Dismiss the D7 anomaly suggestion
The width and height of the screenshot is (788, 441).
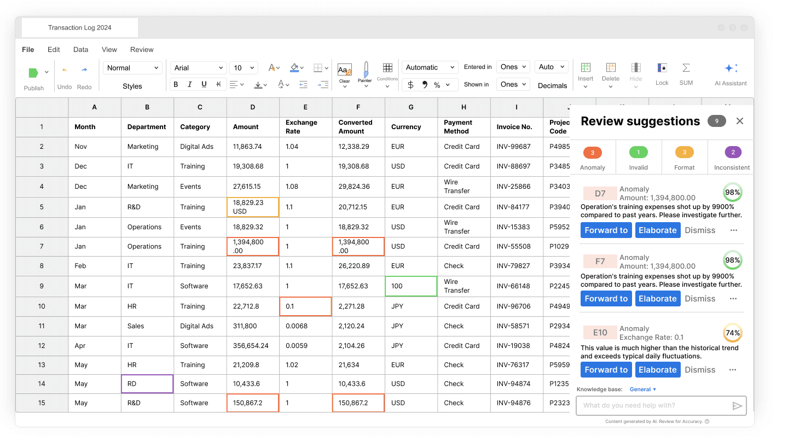[x=700, y=230]
